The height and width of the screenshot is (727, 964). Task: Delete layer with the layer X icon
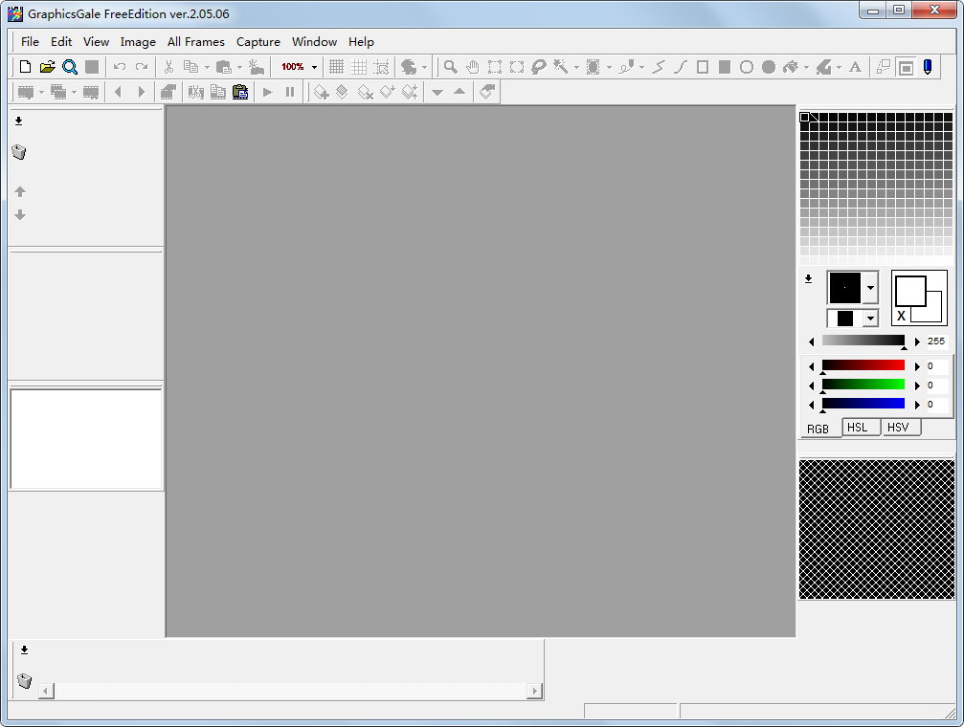[x=365, y=92]
